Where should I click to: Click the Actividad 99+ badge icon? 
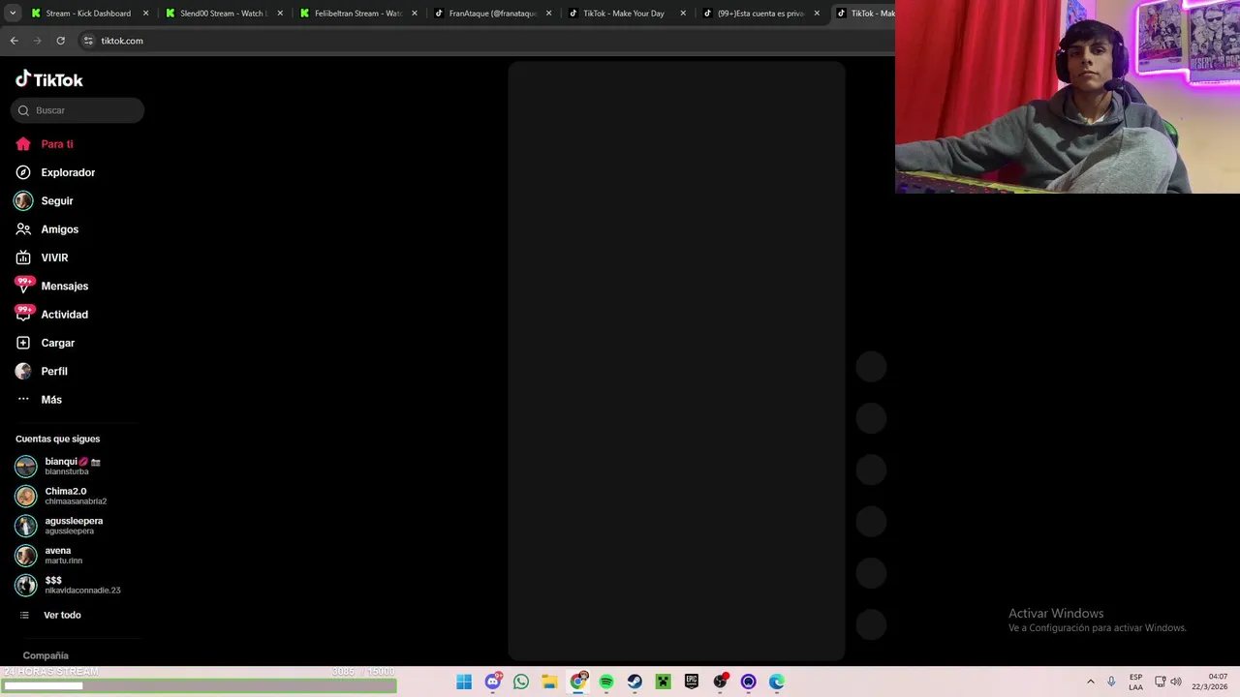(24, 313)
